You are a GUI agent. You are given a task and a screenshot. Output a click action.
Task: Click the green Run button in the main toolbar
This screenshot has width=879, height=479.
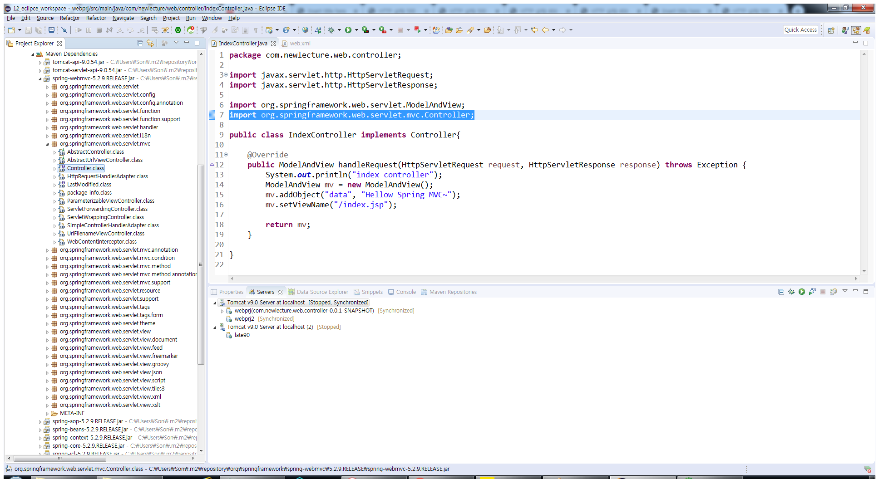(348, 30)
